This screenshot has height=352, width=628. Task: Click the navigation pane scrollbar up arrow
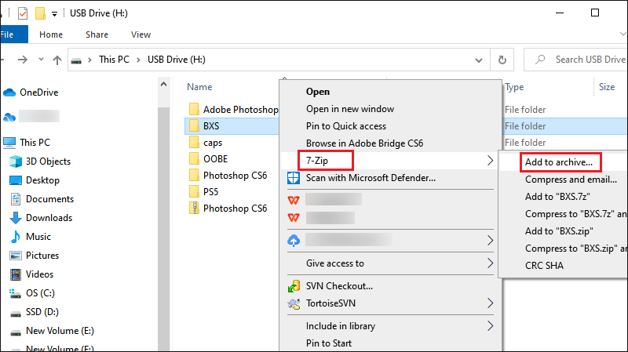pyautogui.click(x=163, y=84)
